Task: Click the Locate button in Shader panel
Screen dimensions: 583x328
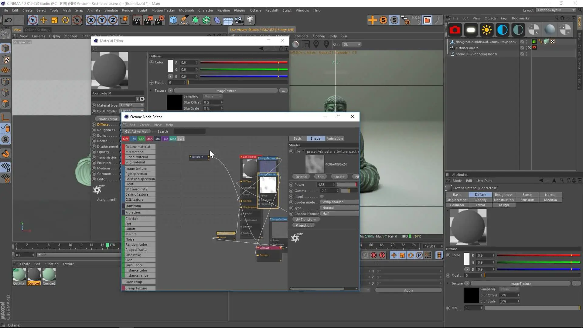Action: (339, 177)
